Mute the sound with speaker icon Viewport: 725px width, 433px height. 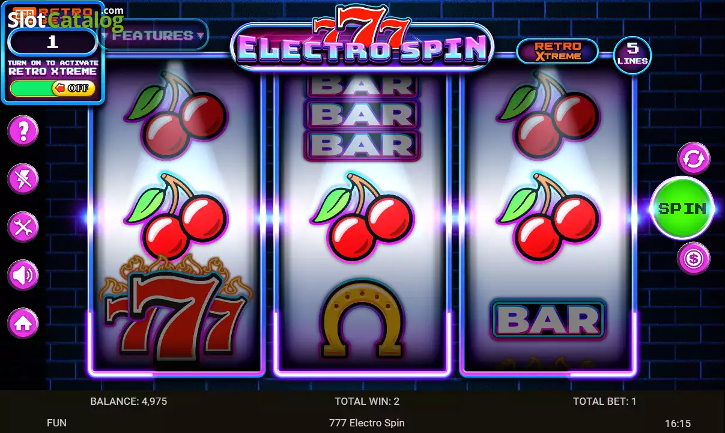point(23,276)
